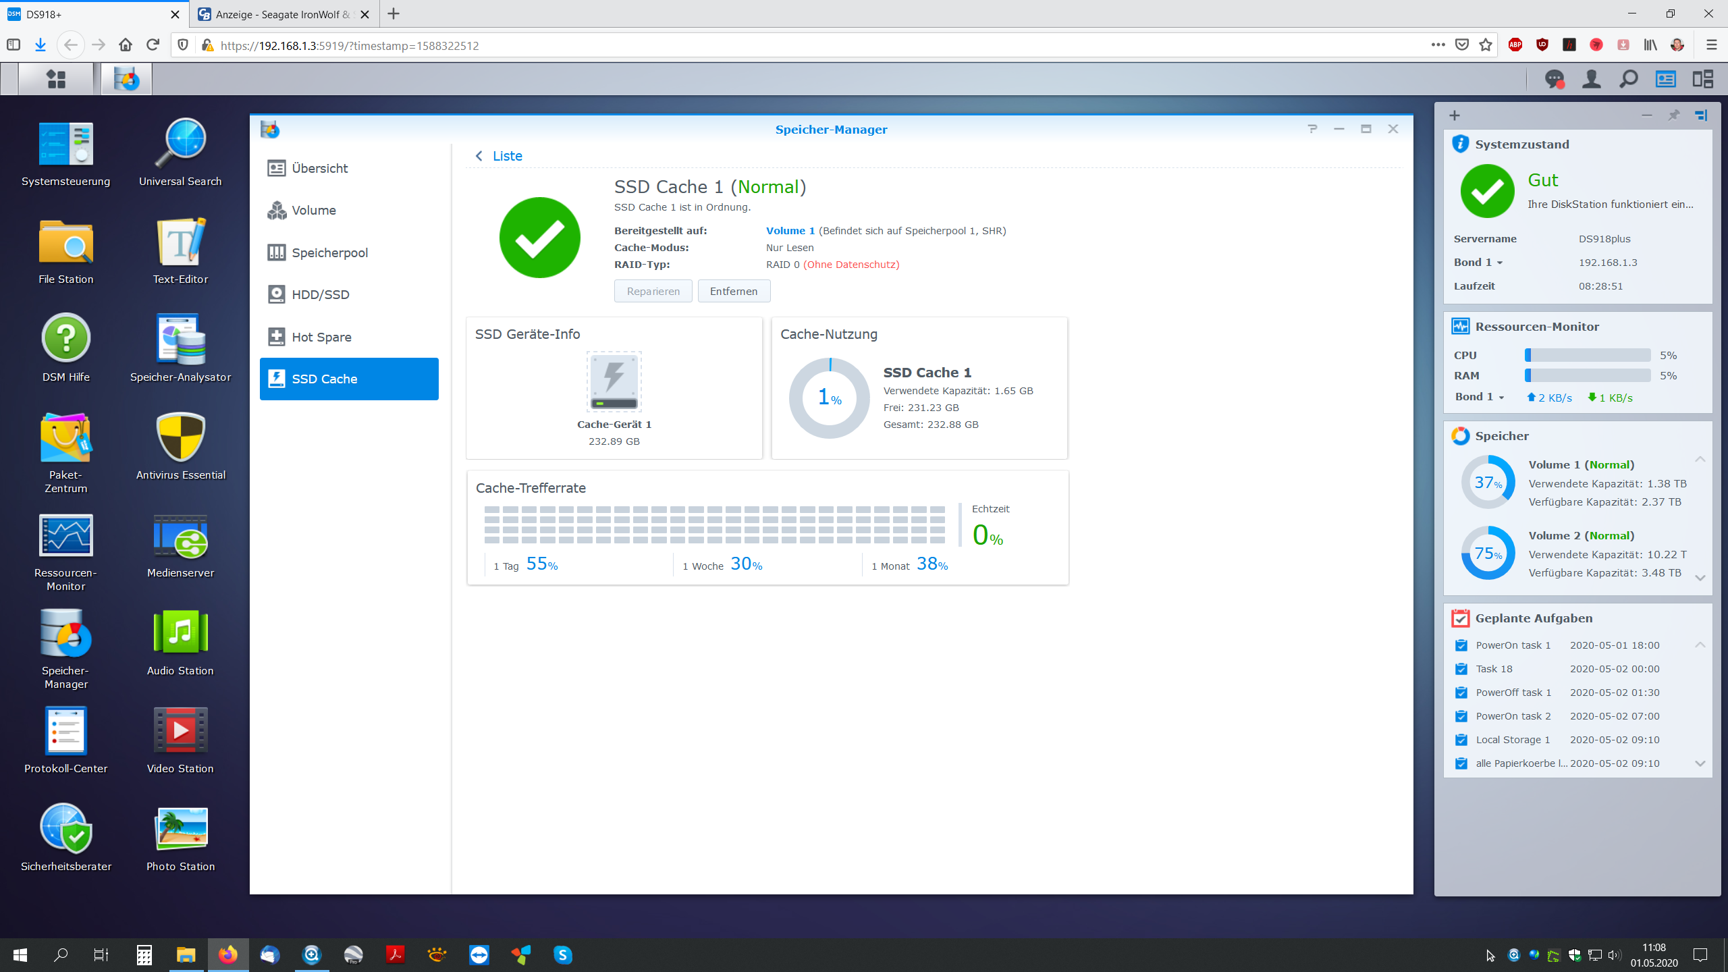Toggle the Task 18 scheduled task checkbox

click(x=1461, y=669)
